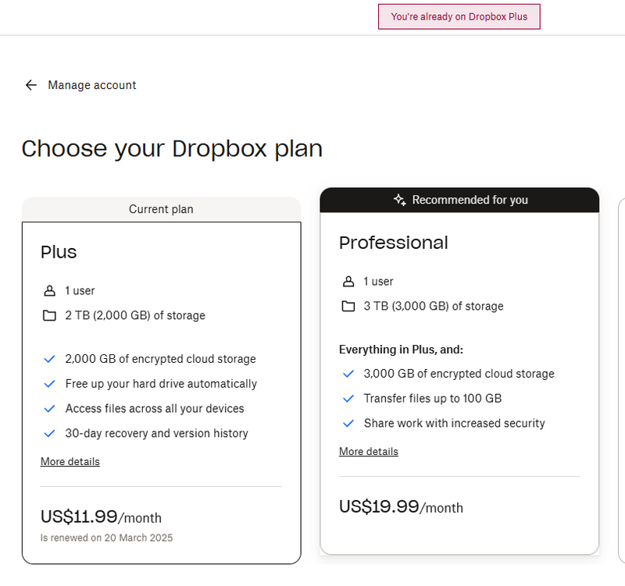
Task: Expand More details under the Professional plan
Action: tap(369, 452)
